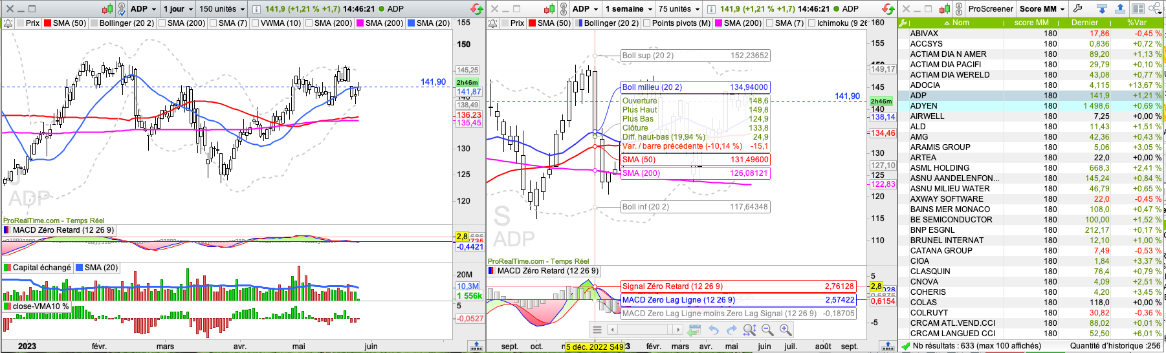1166x353 pixels.
Task: Open ProScreener wrench settings in toolbar
Action: [1078, 8]
